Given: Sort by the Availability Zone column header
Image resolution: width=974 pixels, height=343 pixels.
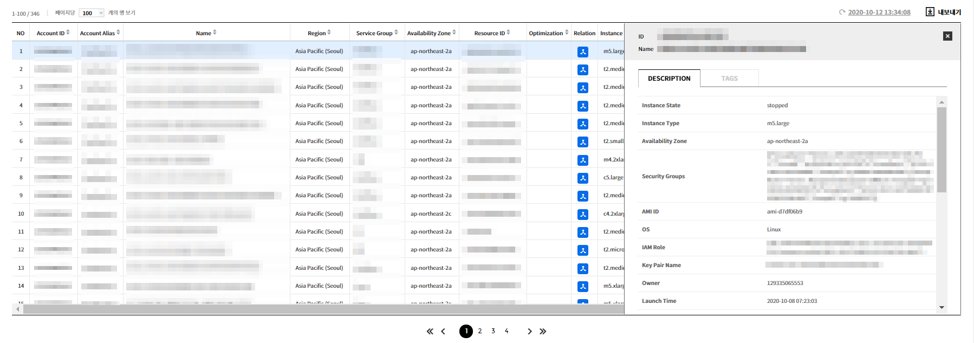Looking at the screenshot, I should [x=431, y=33].
